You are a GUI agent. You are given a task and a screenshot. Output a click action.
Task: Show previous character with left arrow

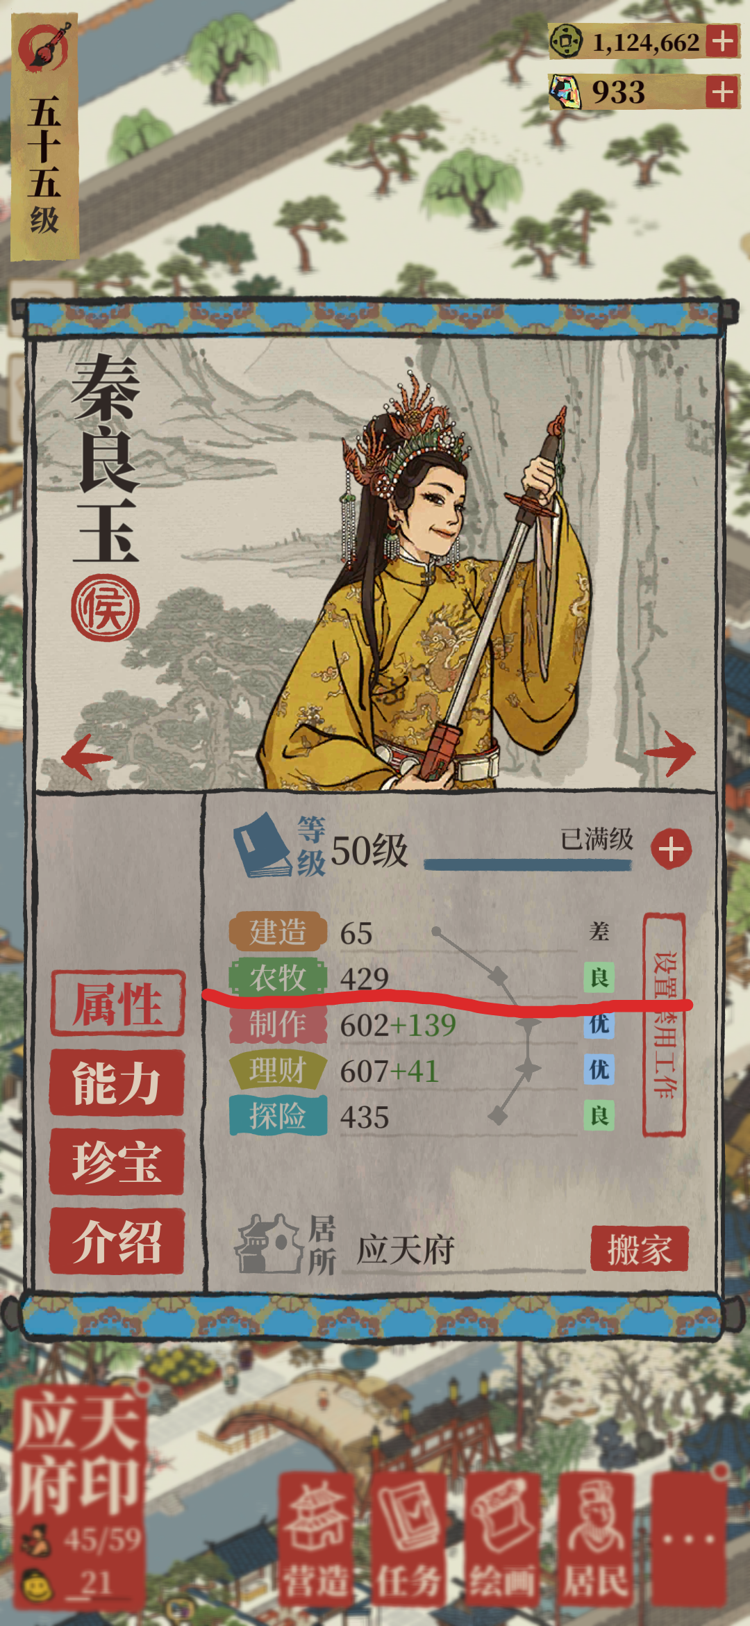click(x=87, y=756)
